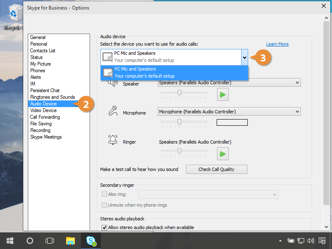Click the Check Call Quality button
Image resolution: width=332 pixels, height=249 pixels.
(x=216, y=169)
